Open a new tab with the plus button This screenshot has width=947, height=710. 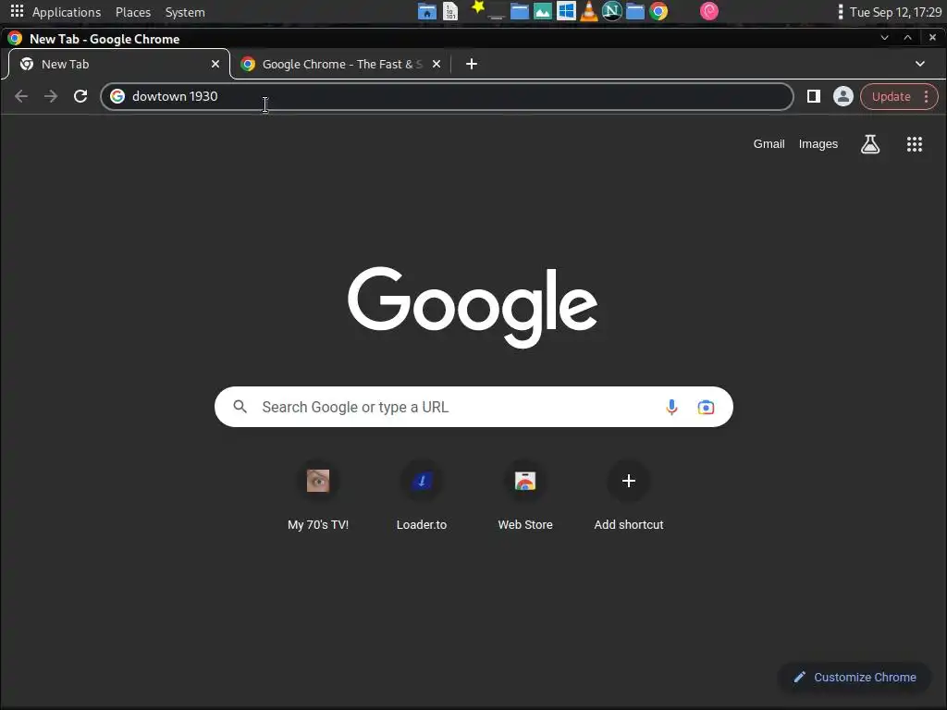[x=472, y=64]
